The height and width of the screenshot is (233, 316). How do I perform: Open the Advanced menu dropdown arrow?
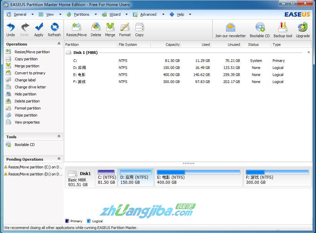163,14
